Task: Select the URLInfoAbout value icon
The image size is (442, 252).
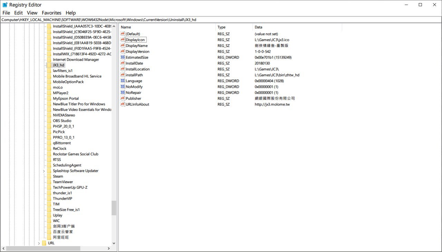Action: [123, 104]
